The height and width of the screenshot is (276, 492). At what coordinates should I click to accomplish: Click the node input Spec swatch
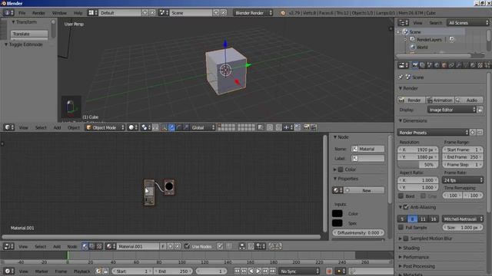[x=337, y=223]
